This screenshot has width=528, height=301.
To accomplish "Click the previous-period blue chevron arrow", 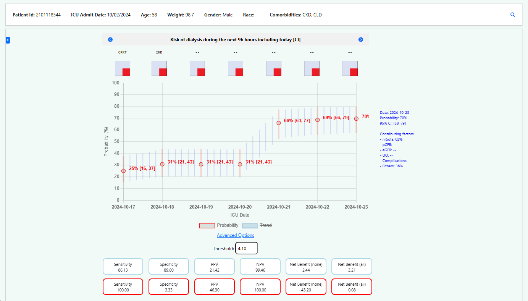I will pyautogui.click(x=110, y=39).
